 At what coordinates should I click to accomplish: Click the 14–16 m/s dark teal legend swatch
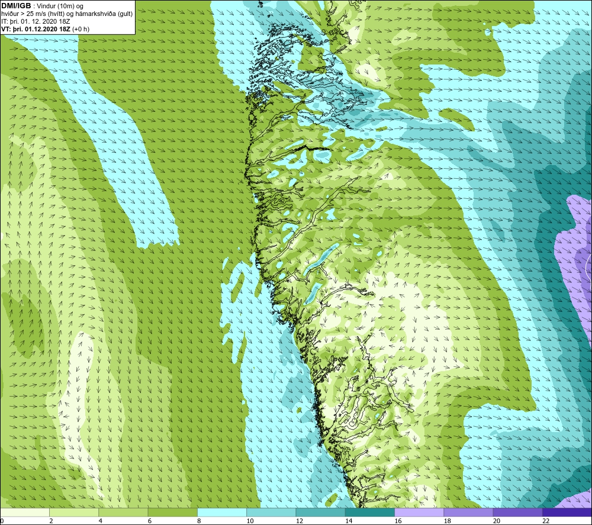(370, 512)
